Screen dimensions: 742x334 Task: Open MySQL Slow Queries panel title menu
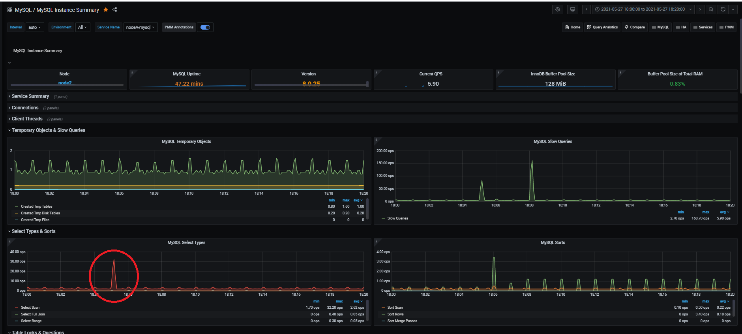553,141
